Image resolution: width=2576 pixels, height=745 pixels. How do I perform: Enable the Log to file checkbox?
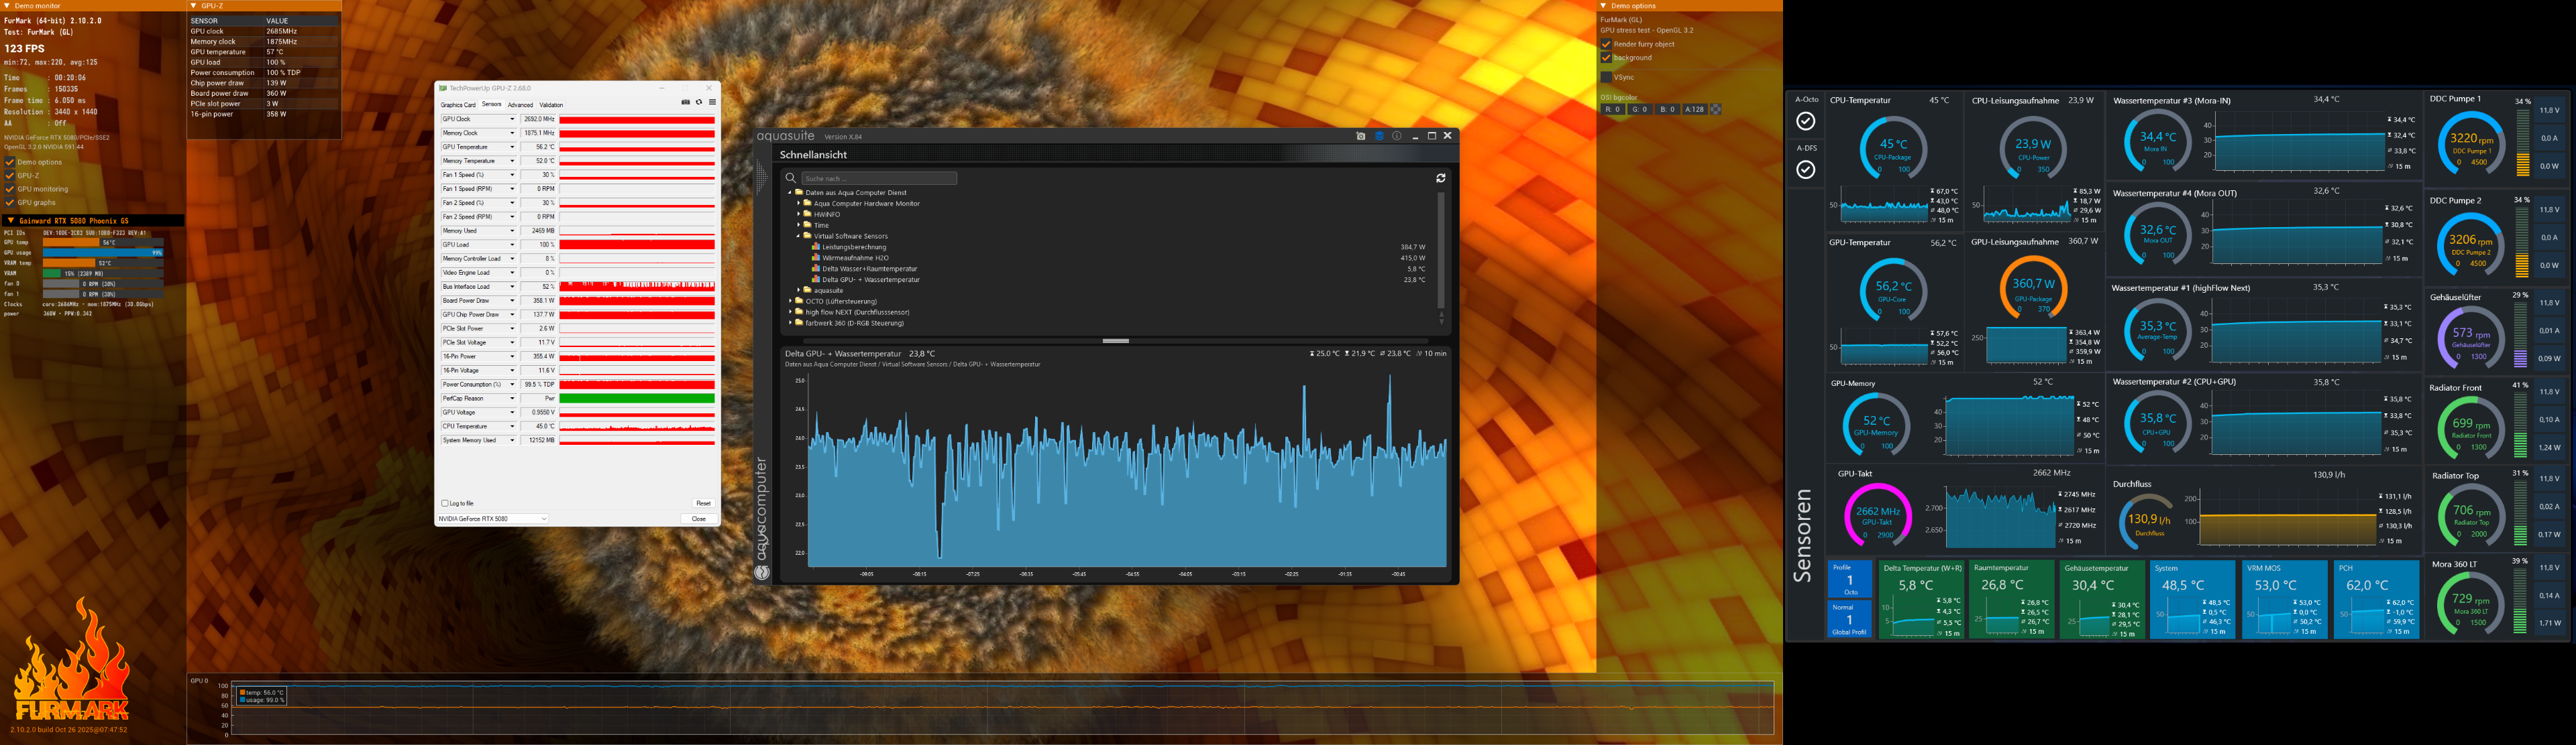(x=445, y=503)
